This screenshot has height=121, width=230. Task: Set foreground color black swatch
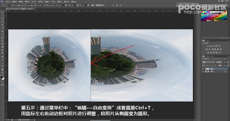pos(2,77)
